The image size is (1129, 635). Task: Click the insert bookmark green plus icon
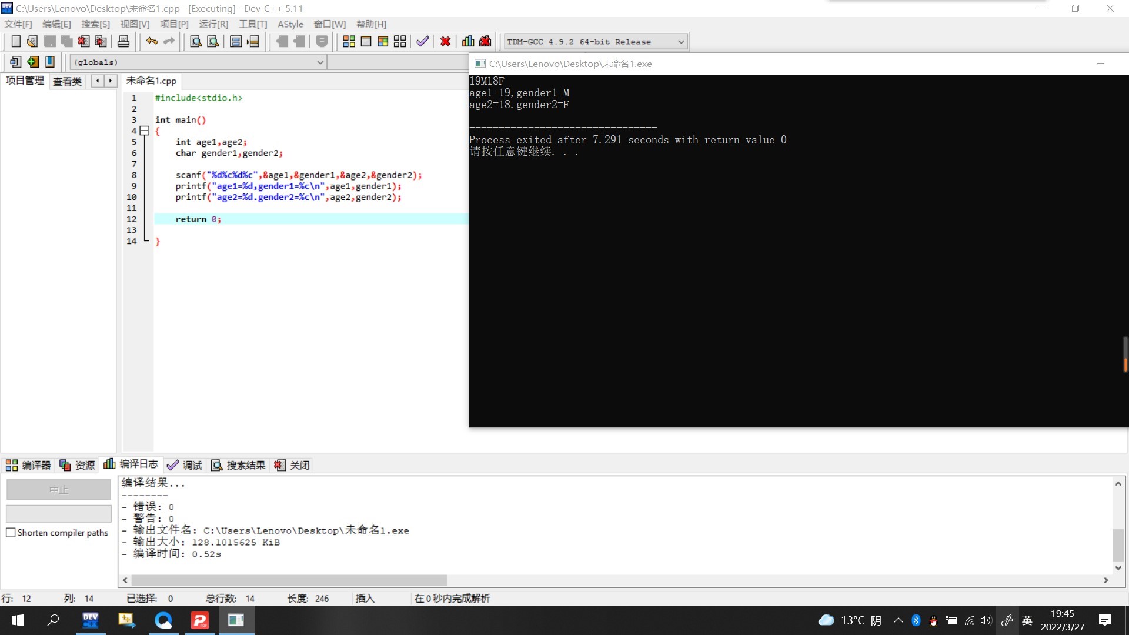[33, 62]
